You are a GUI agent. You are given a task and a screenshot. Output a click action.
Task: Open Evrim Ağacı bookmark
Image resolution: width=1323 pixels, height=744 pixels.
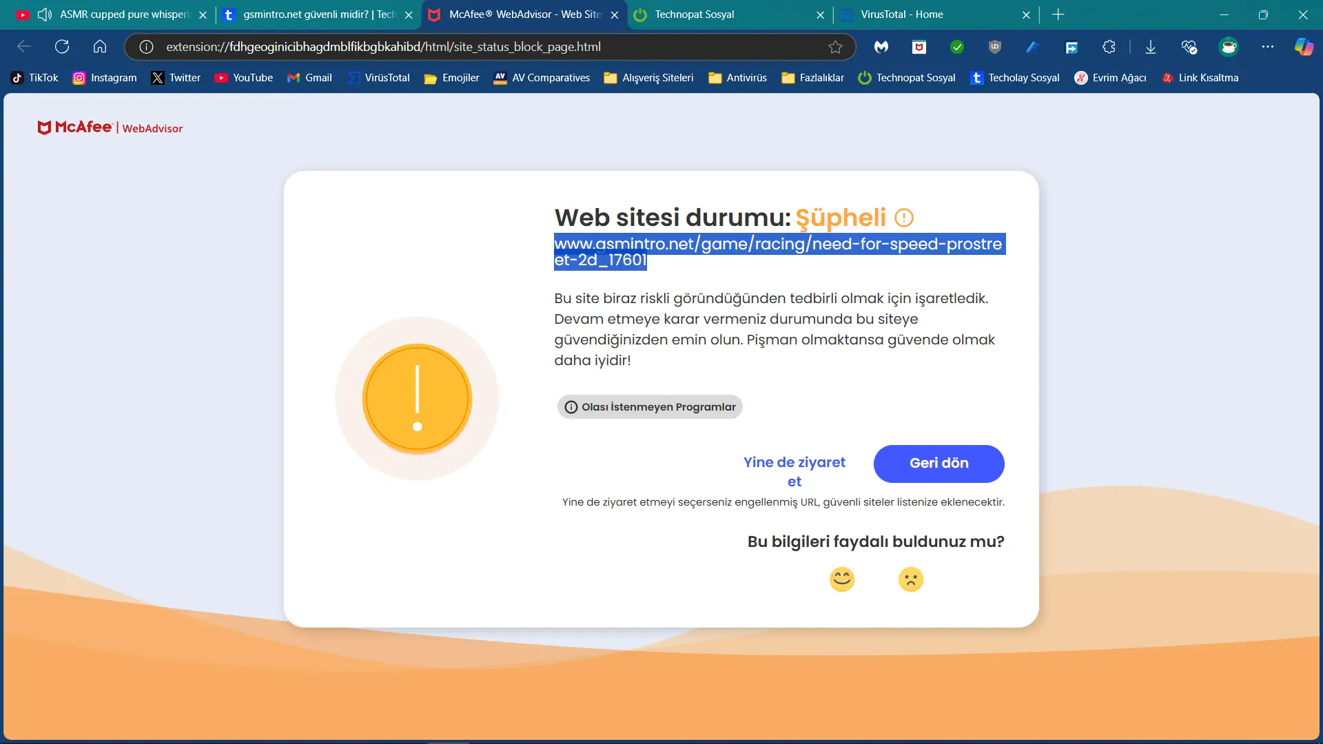click(x=1110, y=78)
